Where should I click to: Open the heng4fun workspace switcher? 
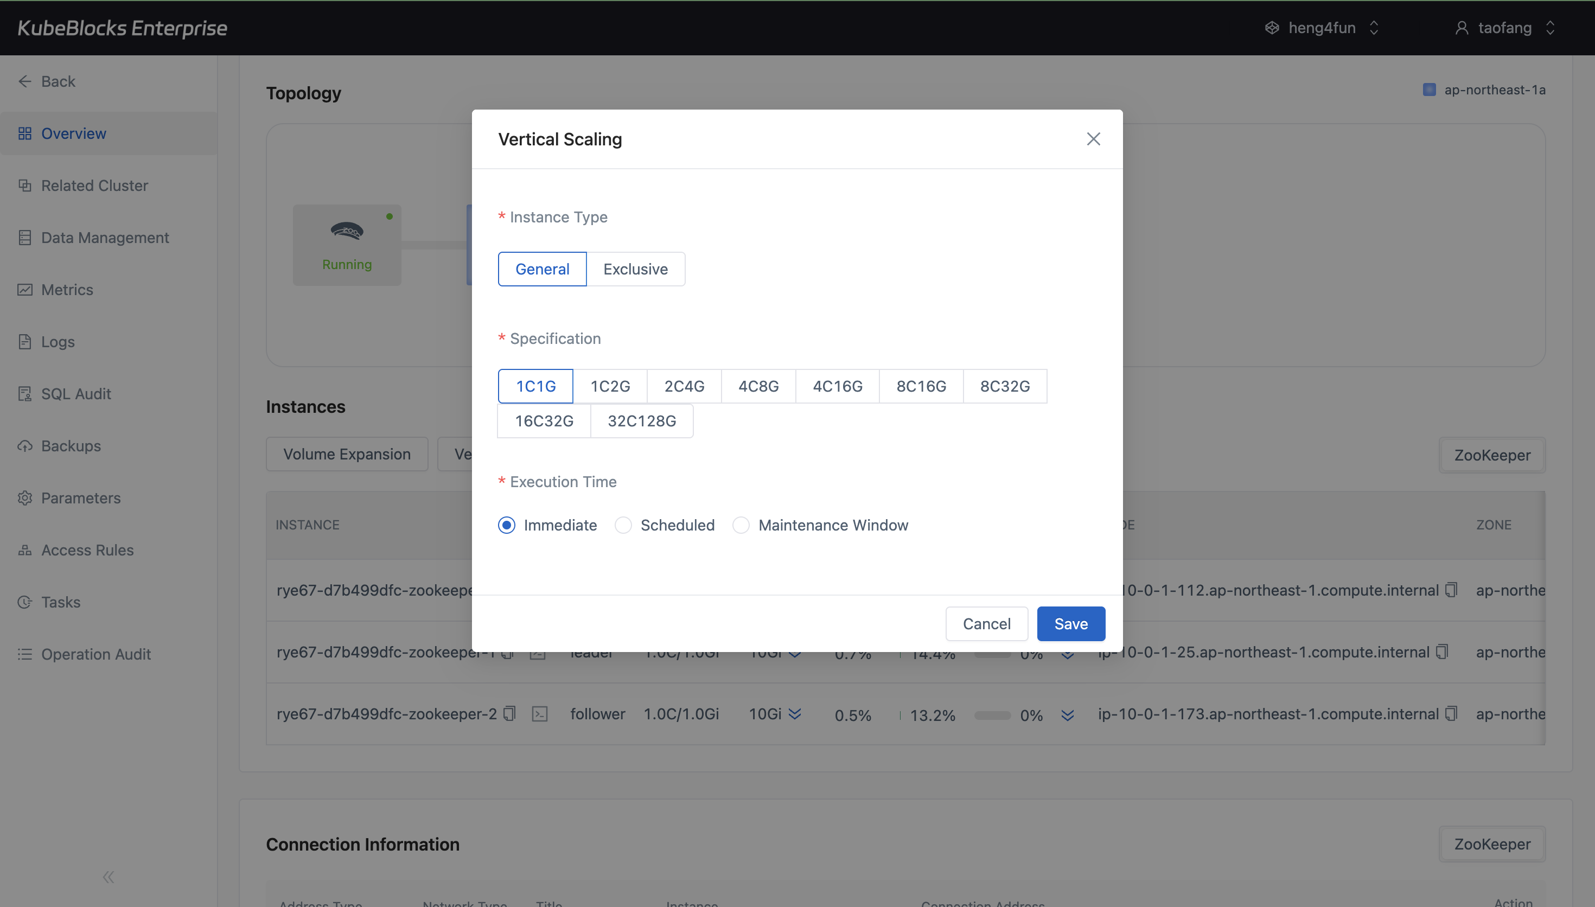pyautogui.click(x=1322, y=28)
